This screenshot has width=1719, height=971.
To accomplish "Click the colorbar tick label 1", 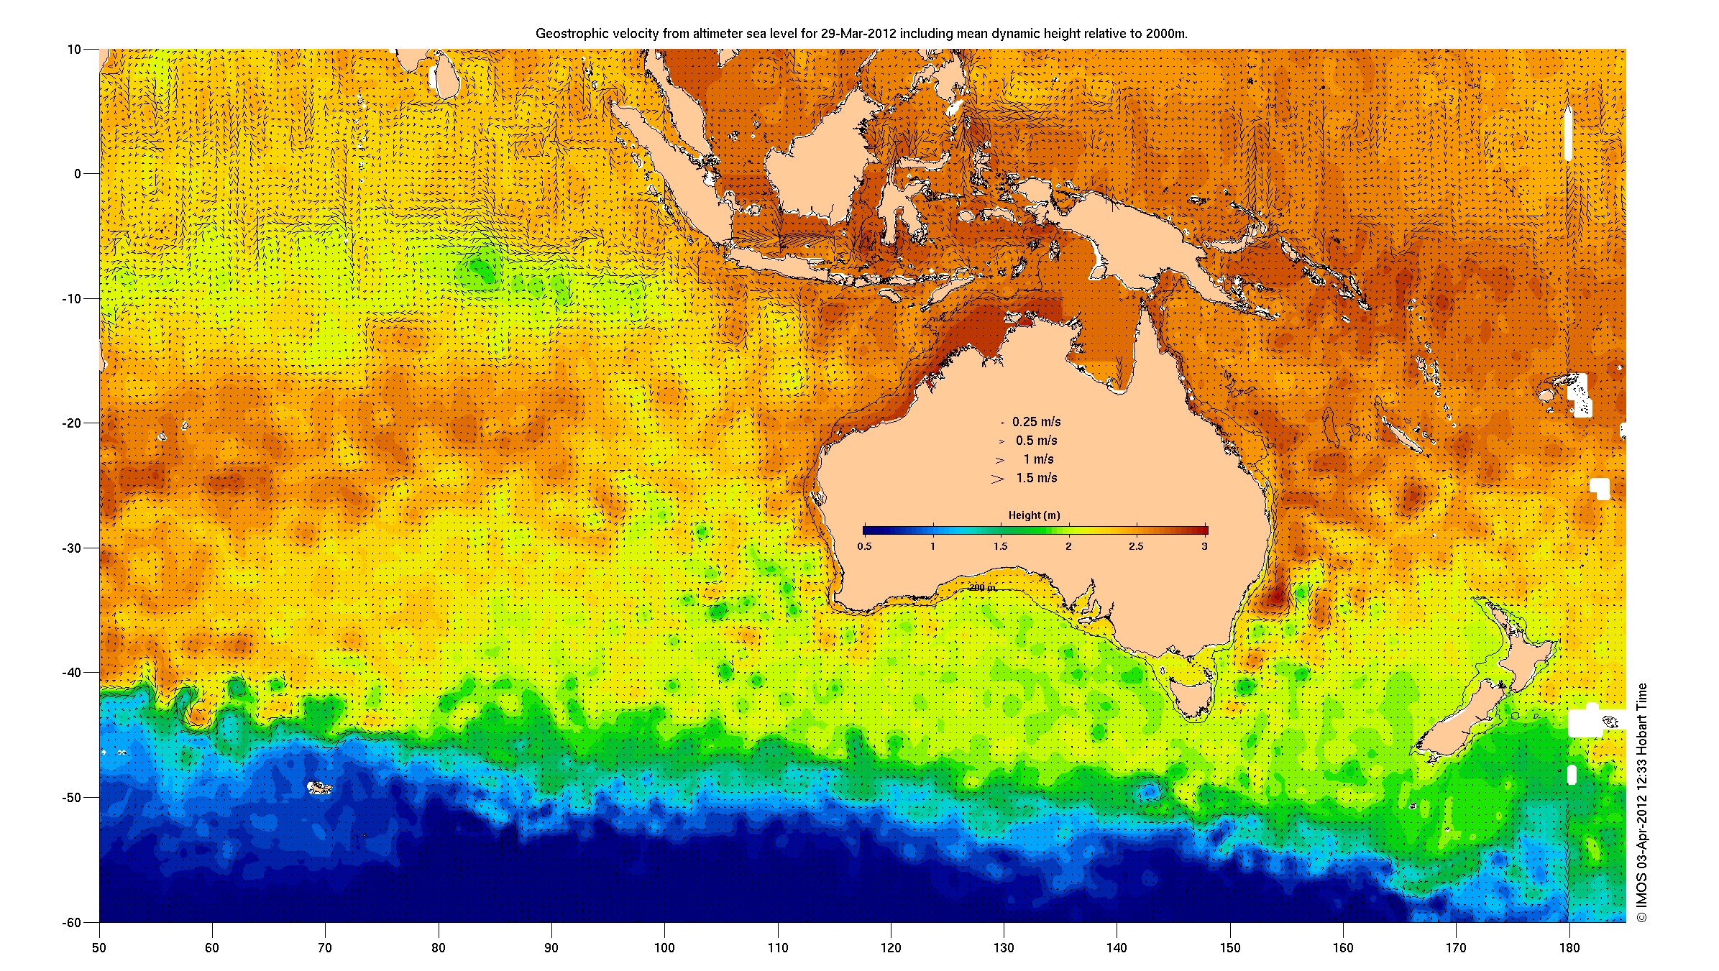I will click(x=932, y=546).
